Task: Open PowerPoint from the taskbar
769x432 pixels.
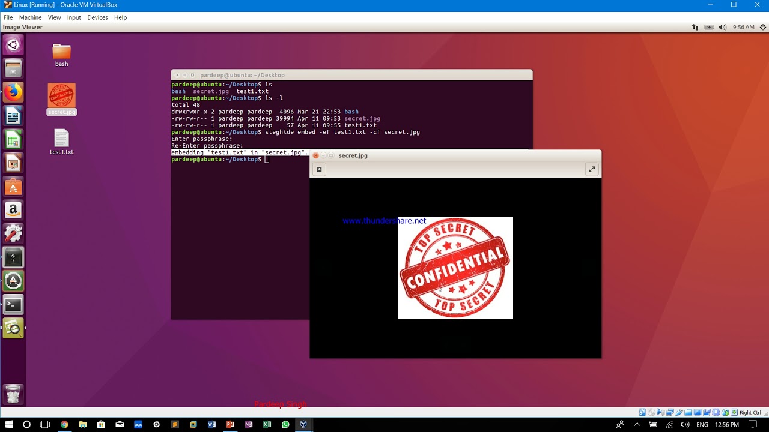Action: 230,424
